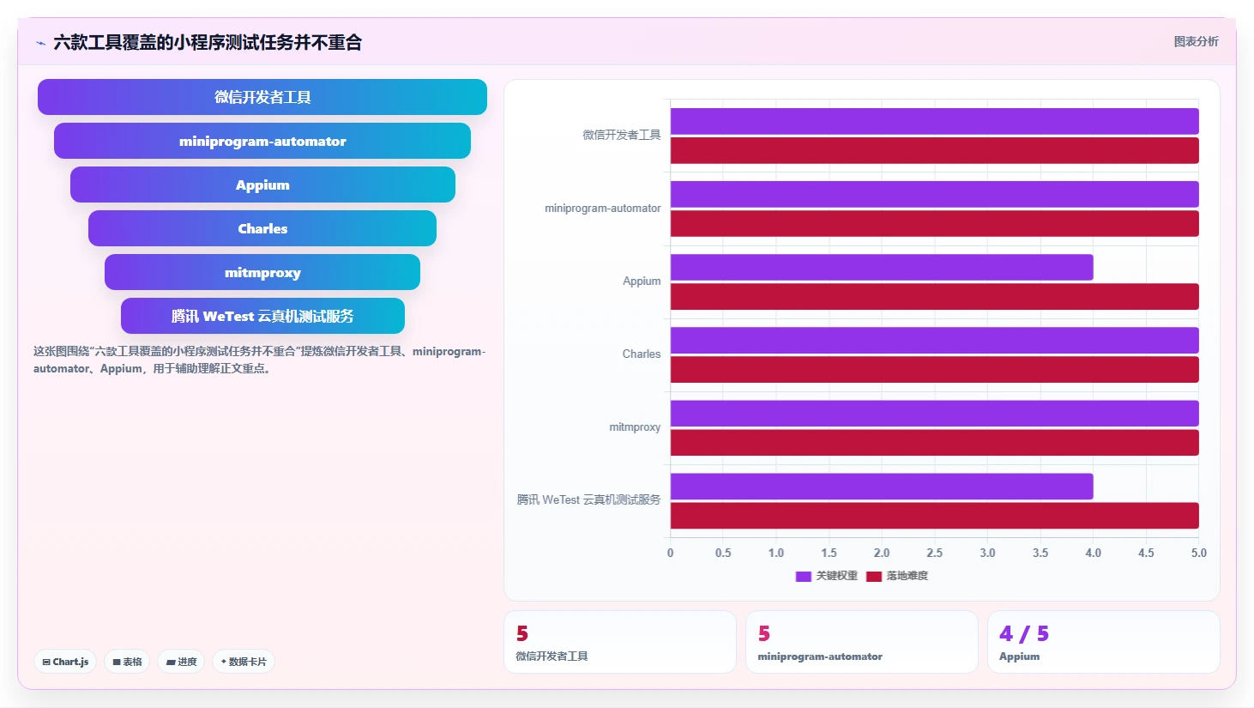Image resolution: width=1254 pixels, height=708 pixels.
Task: Open the 微信开发者工具 data card
Action: click(x=620, y=642)
